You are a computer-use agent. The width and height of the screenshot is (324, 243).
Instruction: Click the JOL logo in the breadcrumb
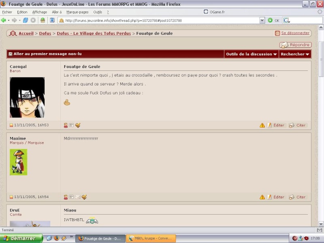click(x=13, y=33)
